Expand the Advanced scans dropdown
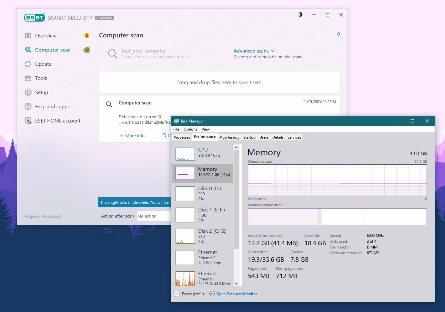Viewport: 445px width, 312px height. (x=254, y=51)
